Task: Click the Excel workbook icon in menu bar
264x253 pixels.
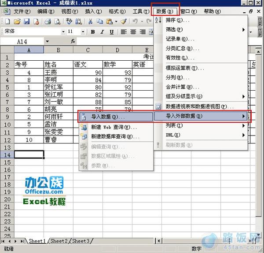Action: click(x=7, y=11)
